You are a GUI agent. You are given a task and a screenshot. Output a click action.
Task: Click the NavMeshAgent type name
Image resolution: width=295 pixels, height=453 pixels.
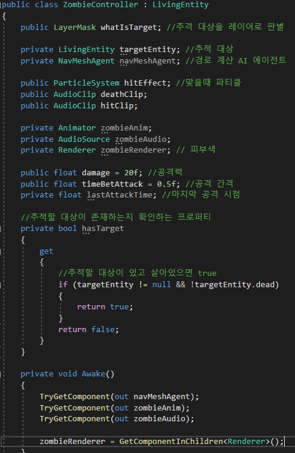pos(86,61)
